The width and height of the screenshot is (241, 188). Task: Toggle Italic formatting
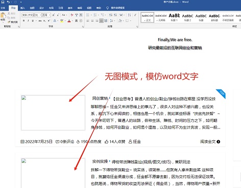coord(28,21)
